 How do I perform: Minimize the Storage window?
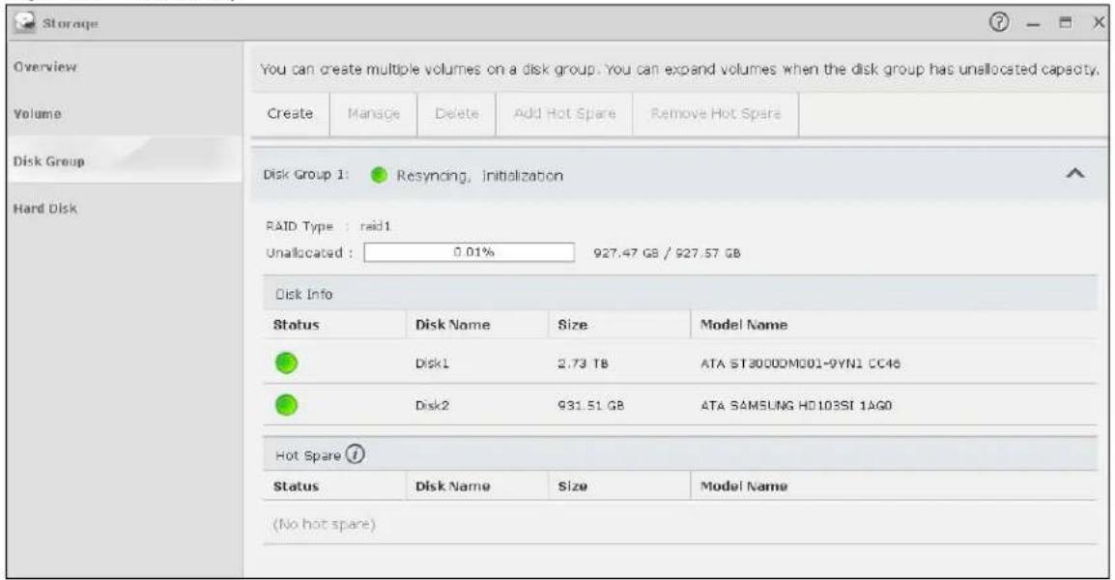[1033, 24]
